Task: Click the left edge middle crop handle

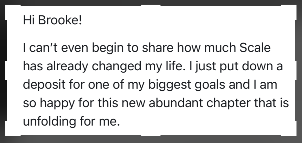Action: click(6, 70)
